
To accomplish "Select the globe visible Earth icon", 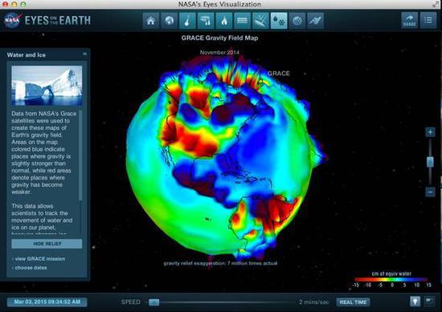I will click(169, 21).
